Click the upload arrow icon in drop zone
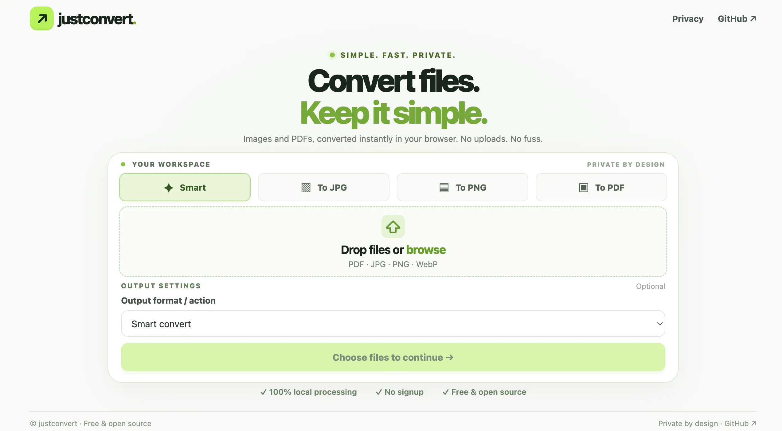Screen dimensions: 782x431 tap(393, 227)
